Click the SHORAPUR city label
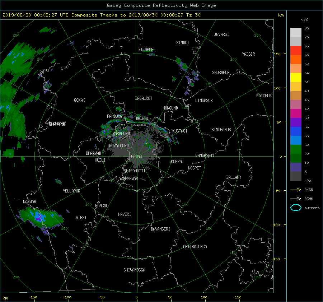Screen dimensions: 323x302 (x=221, y=73)
